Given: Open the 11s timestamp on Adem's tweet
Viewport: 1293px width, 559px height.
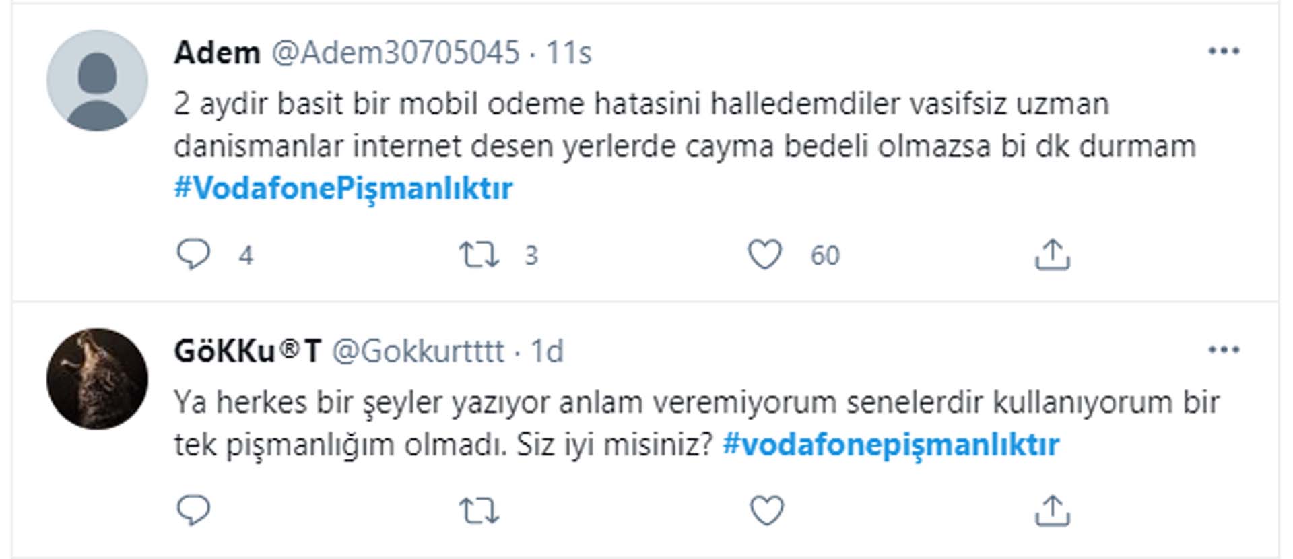Looking at the screenshot, I should point(570,53).
